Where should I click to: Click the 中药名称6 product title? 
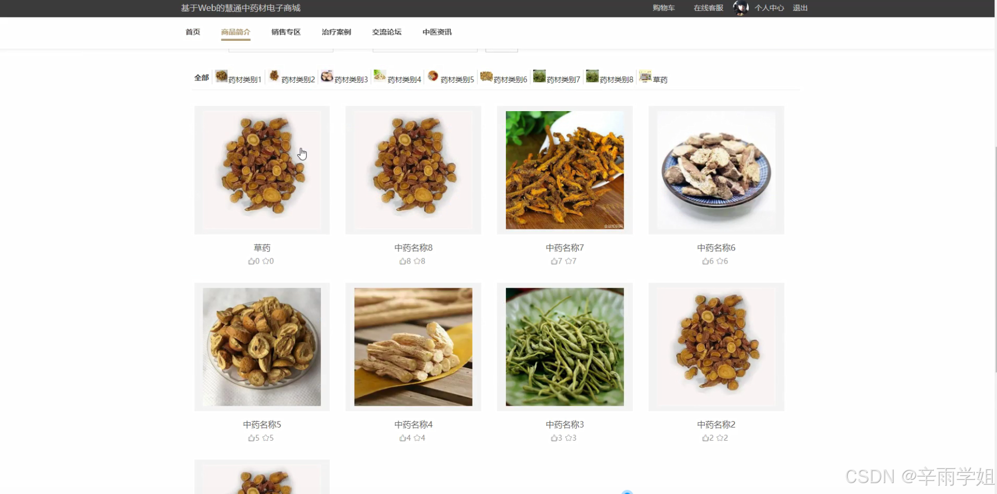point(716,248)
